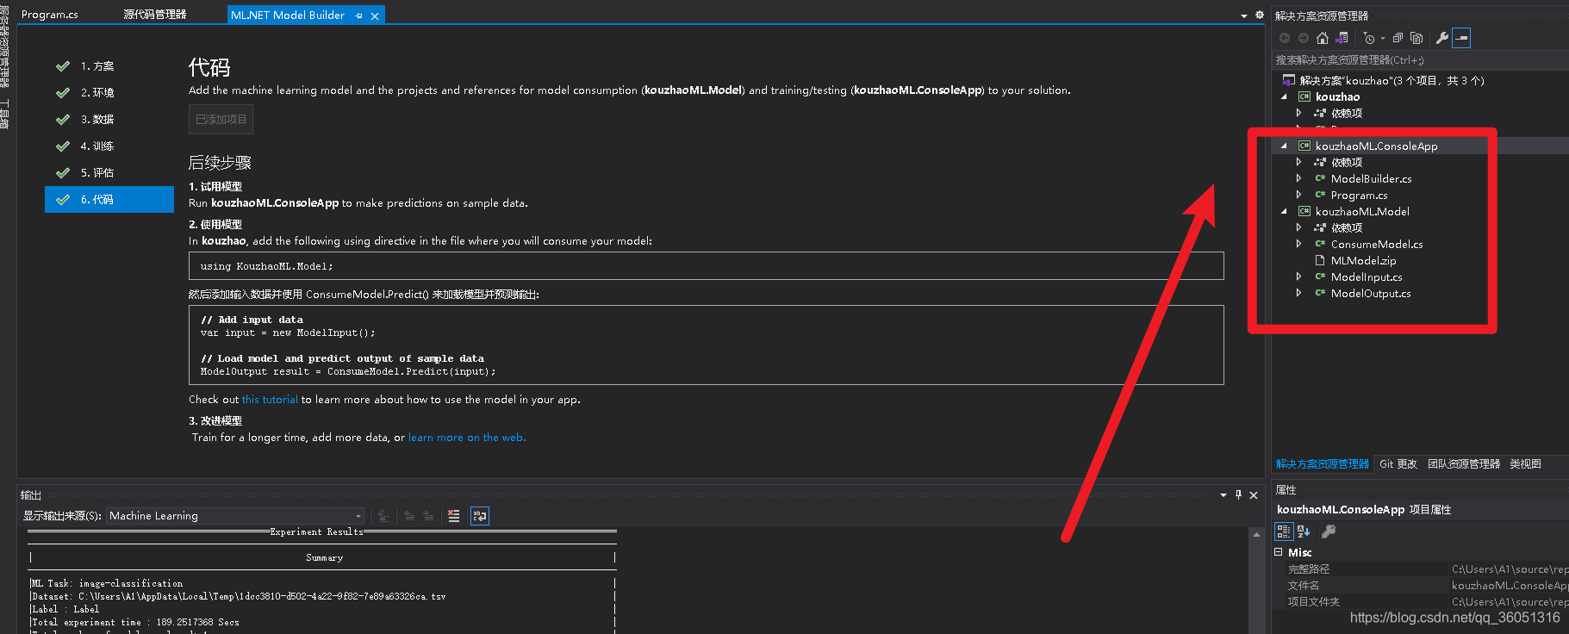Open the document tab list dropdown arrow
Image resolution: width=1569 pixels, height=634 pixels.
pos(1243,16)
